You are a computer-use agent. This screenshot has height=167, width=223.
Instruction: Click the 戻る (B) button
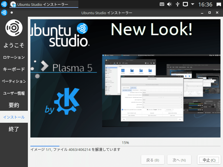152,160
